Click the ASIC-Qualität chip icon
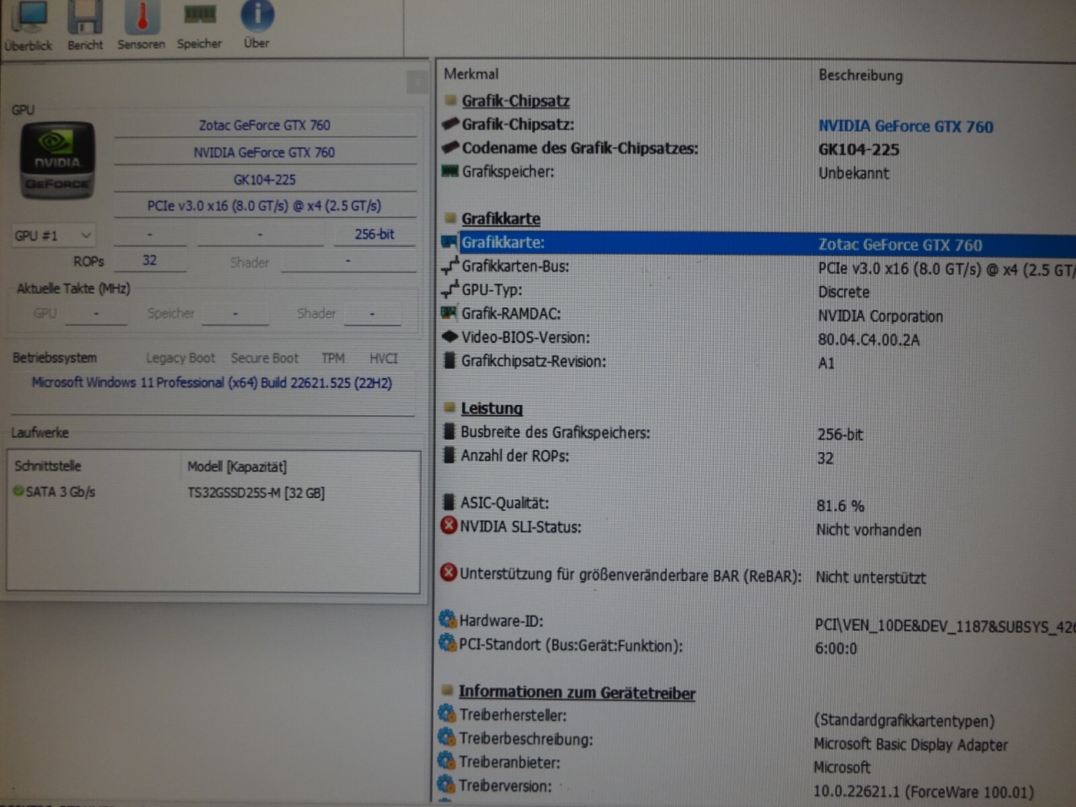This screenshot has width=1076, height=807. (449, 502)
